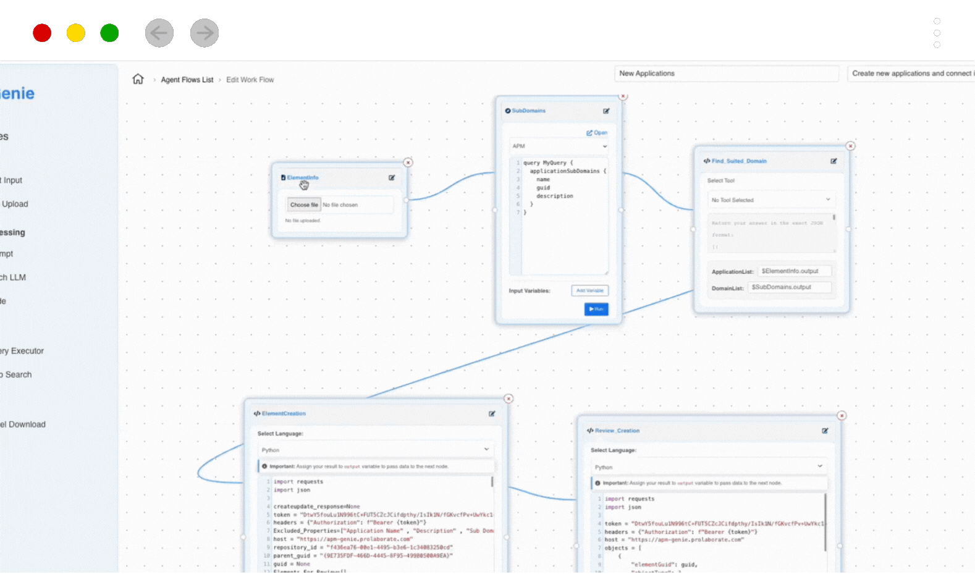Click the Add Variable button
This screenshot has width=975, height=582.
(589, 290)
